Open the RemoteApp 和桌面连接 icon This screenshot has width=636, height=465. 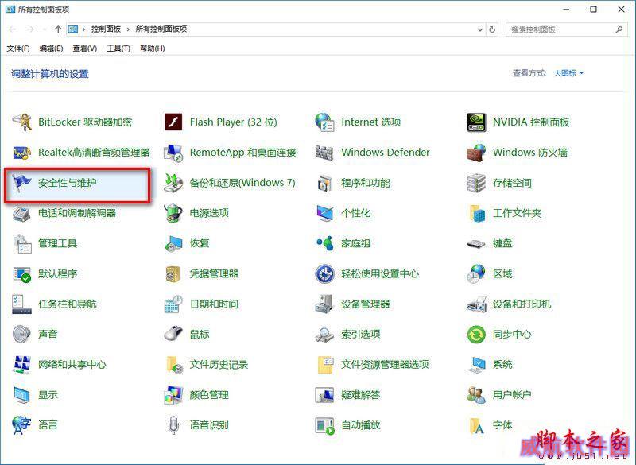pos(173,153)
